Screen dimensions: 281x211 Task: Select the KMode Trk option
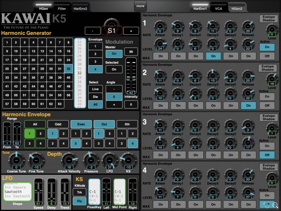80,193
